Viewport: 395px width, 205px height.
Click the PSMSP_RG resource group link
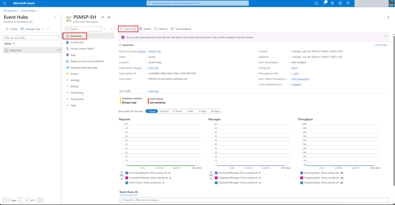tap(155, 52)
